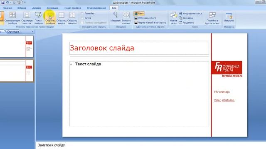Open the Рецензирование tab

pyautogui.click(x=96, y=8)
